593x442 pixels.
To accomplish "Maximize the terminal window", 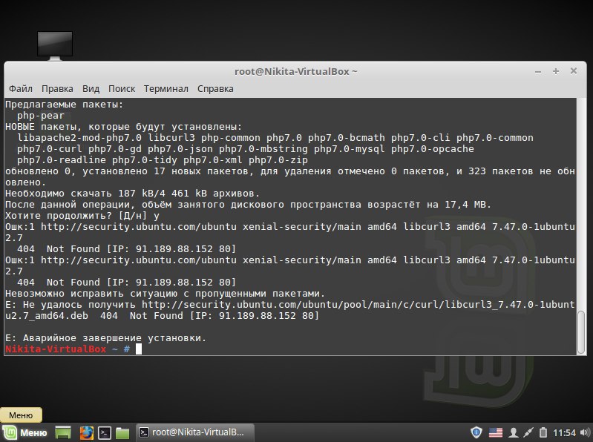I will (x=556, y=71).
